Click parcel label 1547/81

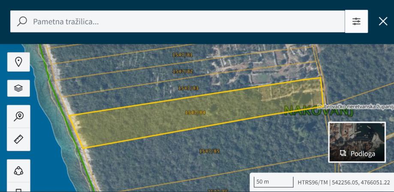point(183,55)
